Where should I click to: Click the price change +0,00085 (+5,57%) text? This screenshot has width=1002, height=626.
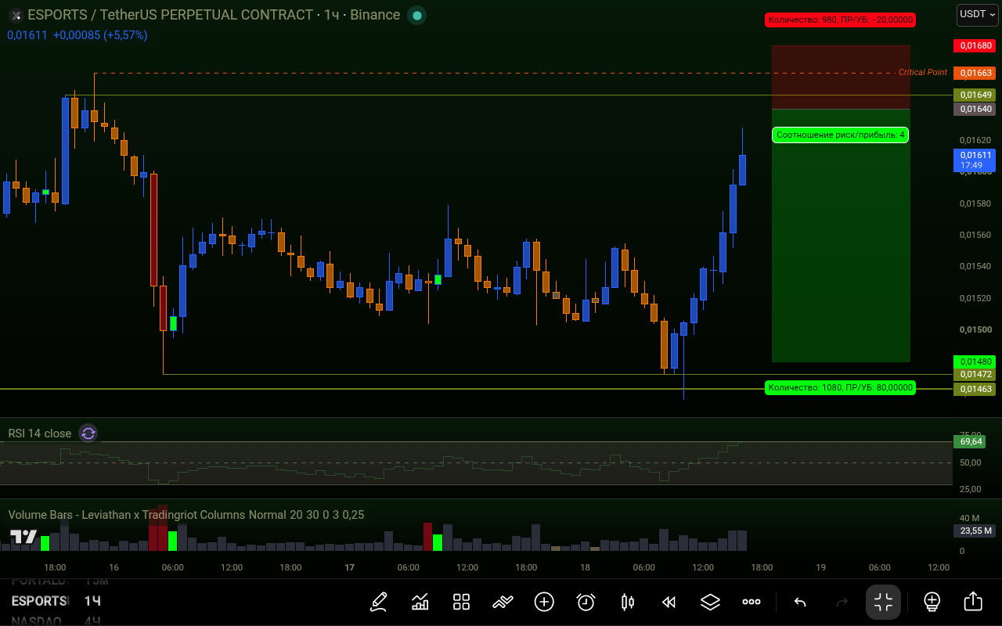click(x=100, y=35)
